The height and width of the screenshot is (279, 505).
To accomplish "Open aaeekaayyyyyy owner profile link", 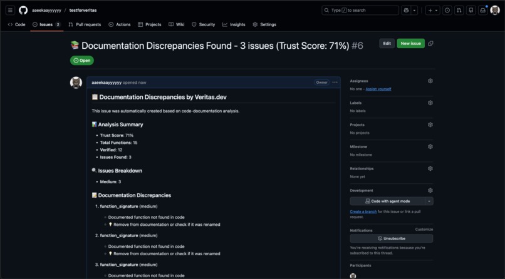I will [x=46, y=10].
